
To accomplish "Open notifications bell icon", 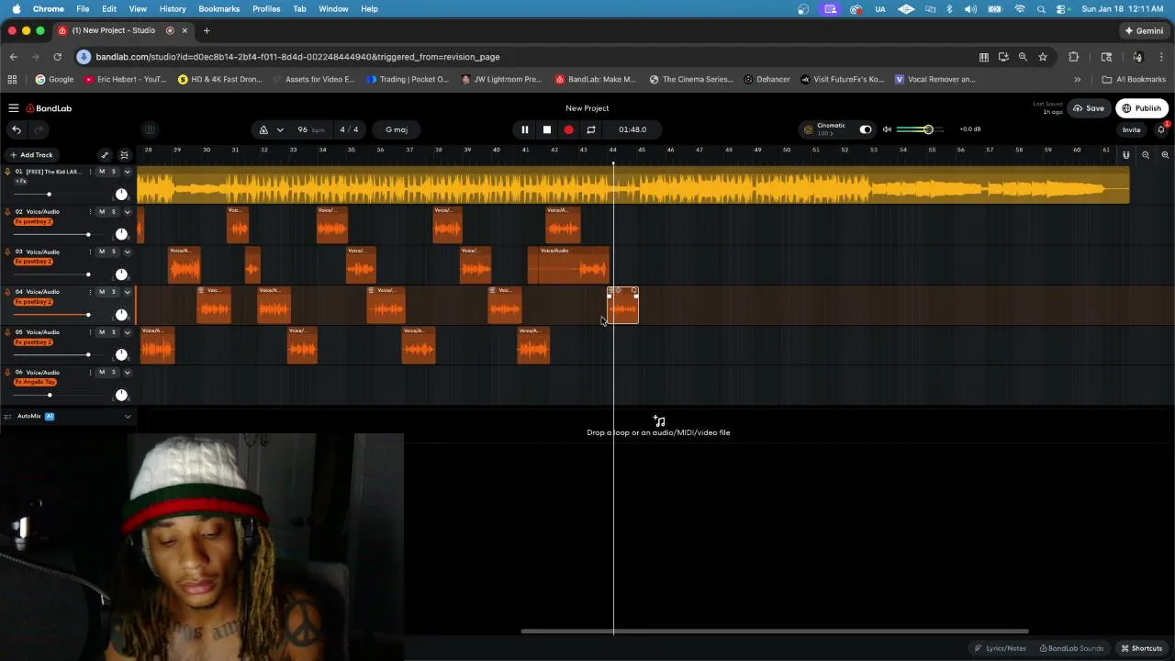I will click(1161, 129).
